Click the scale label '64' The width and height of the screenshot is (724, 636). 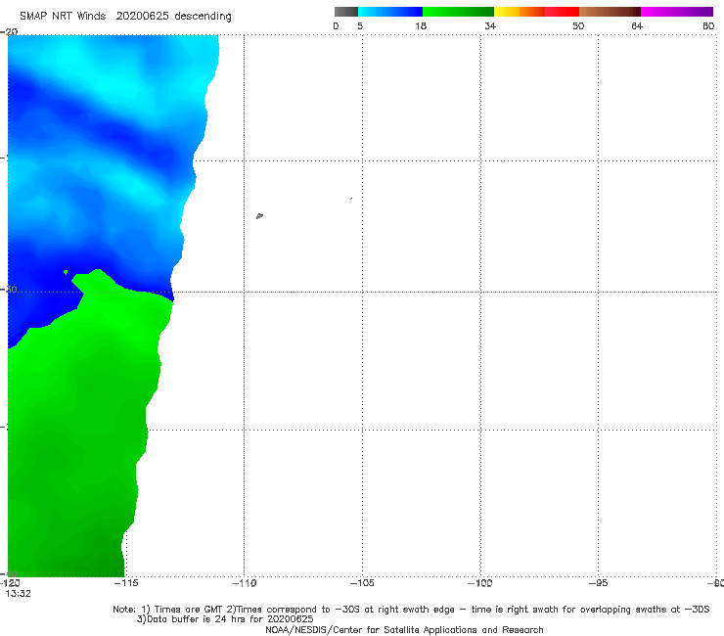pos(637,25)
